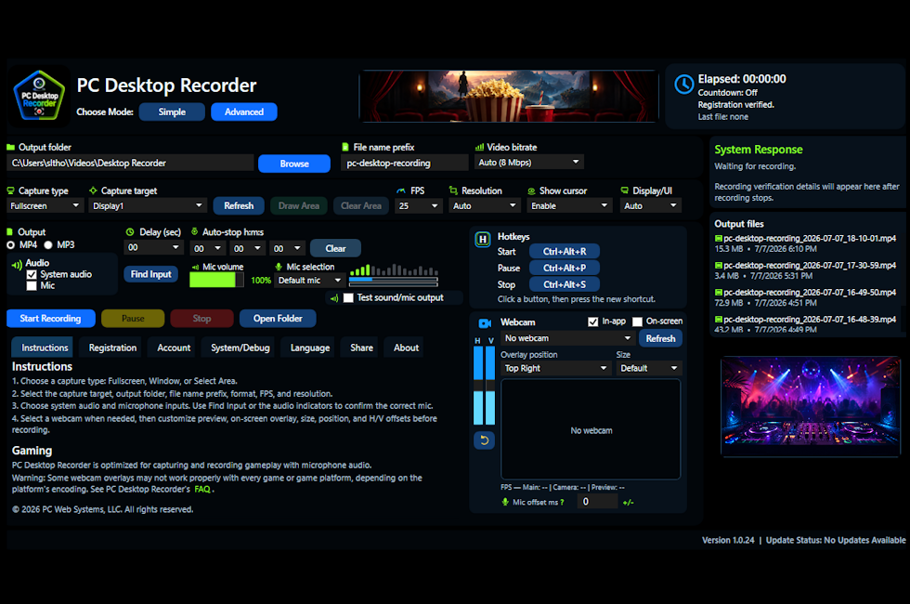The image size is (910, 604).
Task: Click the Audio speaker icon
Action: coord(17,265)
